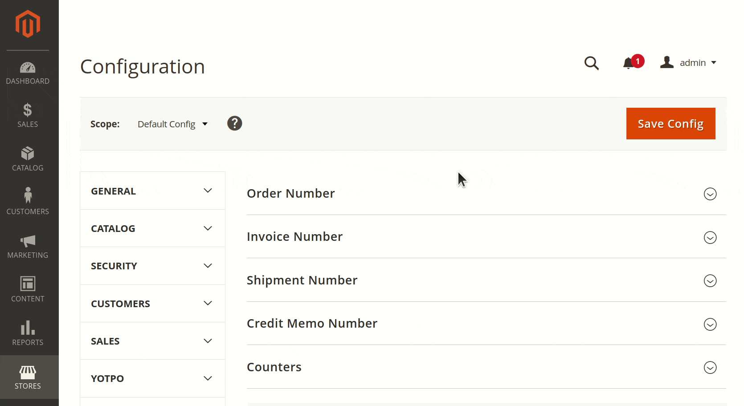Open the admin search magnifier
744x406 pixels.
pyautogui.click(x=592, y=63)
